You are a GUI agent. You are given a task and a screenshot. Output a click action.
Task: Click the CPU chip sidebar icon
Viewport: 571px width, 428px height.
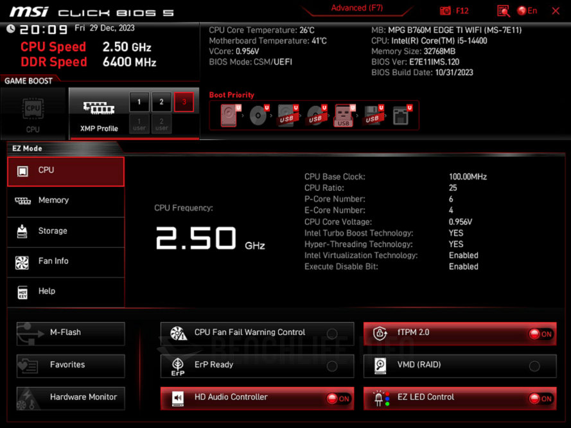click(22, 171)
